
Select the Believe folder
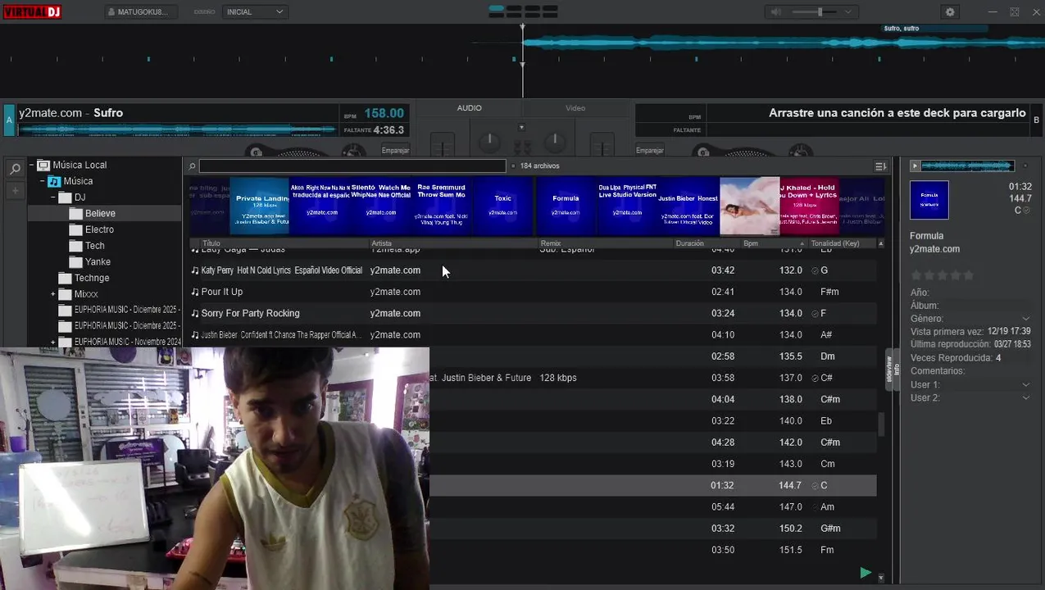[100, 213]
